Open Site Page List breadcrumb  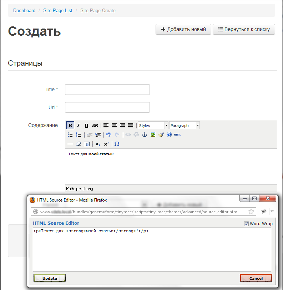(x=58, y=11)
